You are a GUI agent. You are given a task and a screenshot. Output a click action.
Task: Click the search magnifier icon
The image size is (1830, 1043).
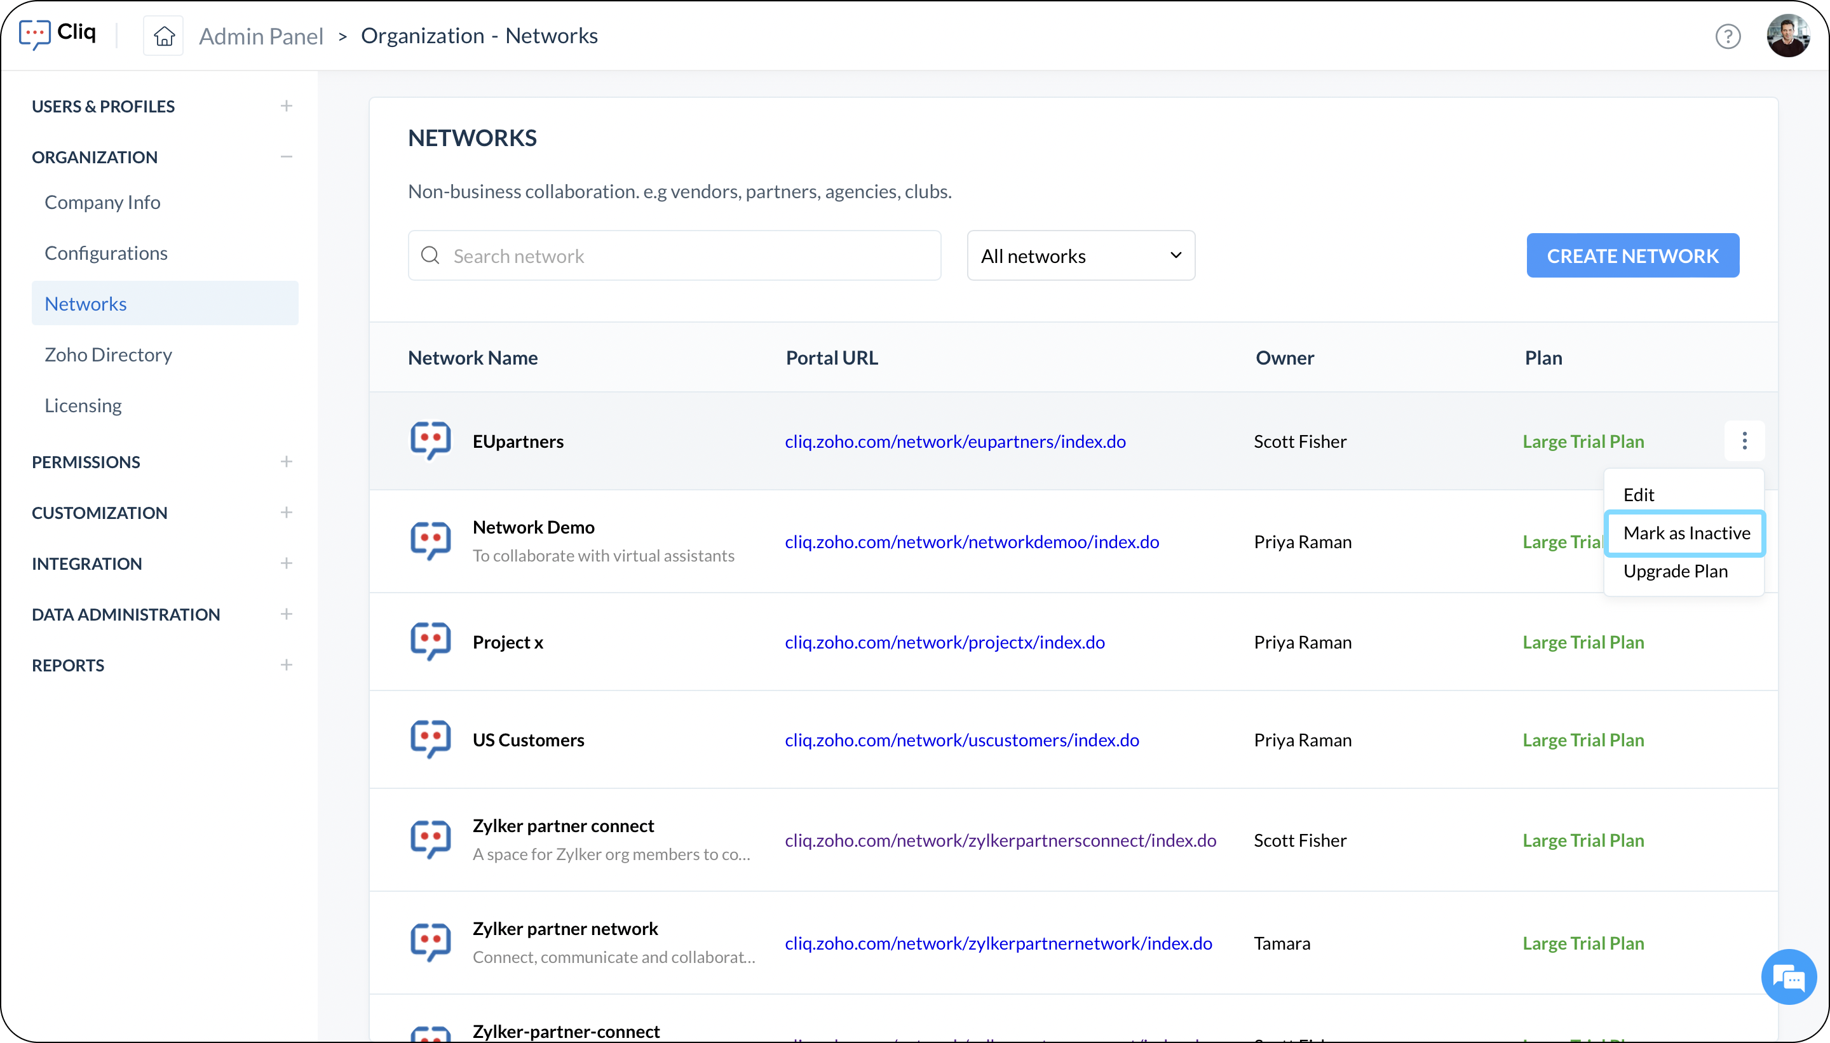(x=430, y=256)
